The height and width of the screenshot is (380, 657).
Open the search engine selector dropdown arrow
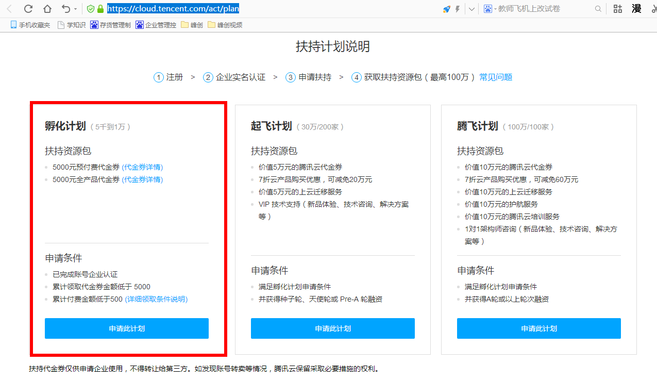click(x=495, y=9)
